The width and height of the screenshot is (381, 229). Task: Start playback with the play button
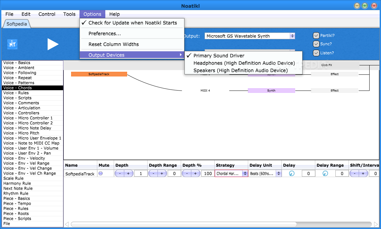[53, 44]
